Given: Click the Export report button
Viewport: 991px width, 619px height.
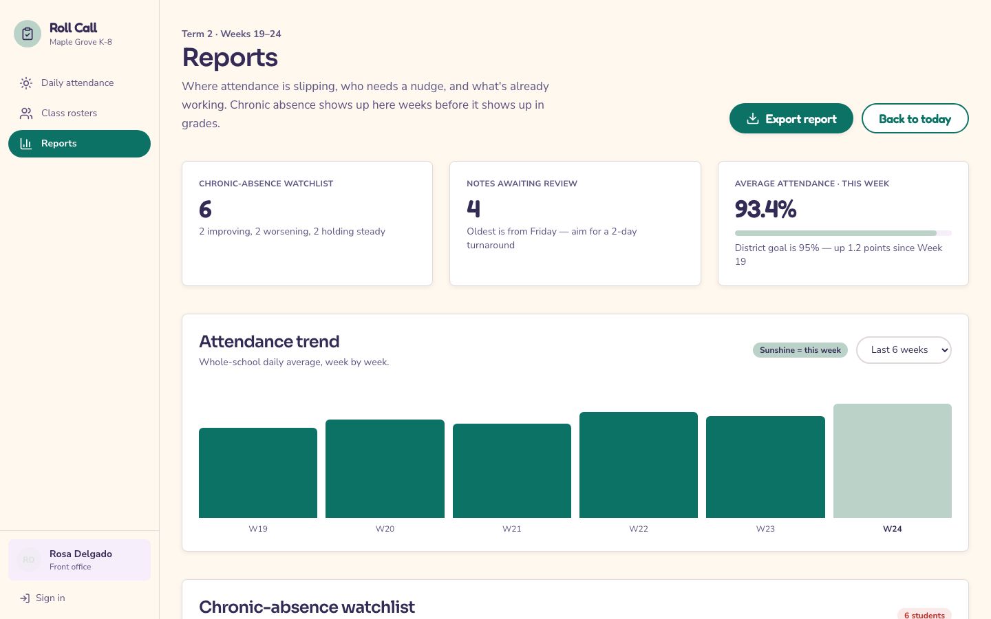Looking at the screenshot, I should tap(791, 118).
